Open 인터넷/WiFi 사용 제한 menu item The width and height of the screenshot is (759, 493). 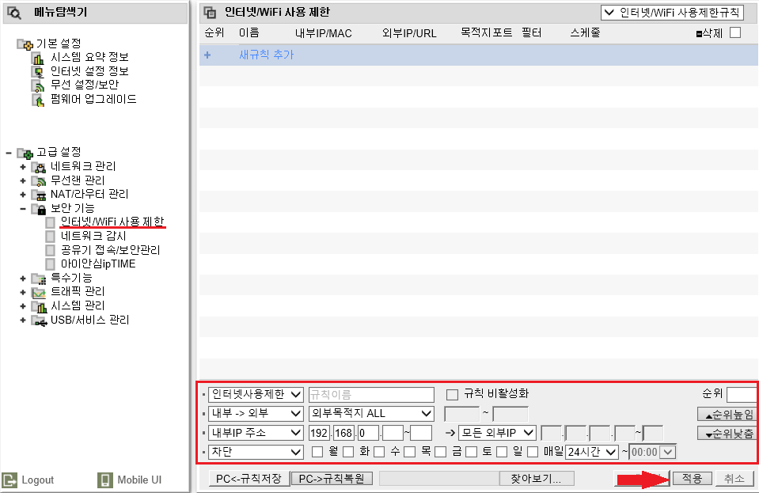coord(112,222)
